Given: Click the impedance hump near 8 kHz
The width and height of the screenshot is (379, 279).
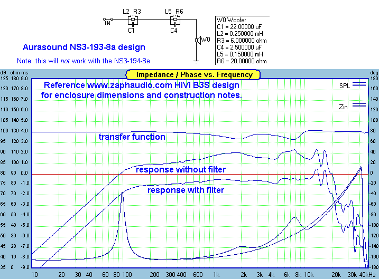Looking at the screenshot, I should pyautogui.click(x=295, y=217).
